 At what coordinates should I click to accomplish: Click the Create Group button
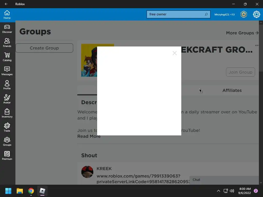[44, 48]
